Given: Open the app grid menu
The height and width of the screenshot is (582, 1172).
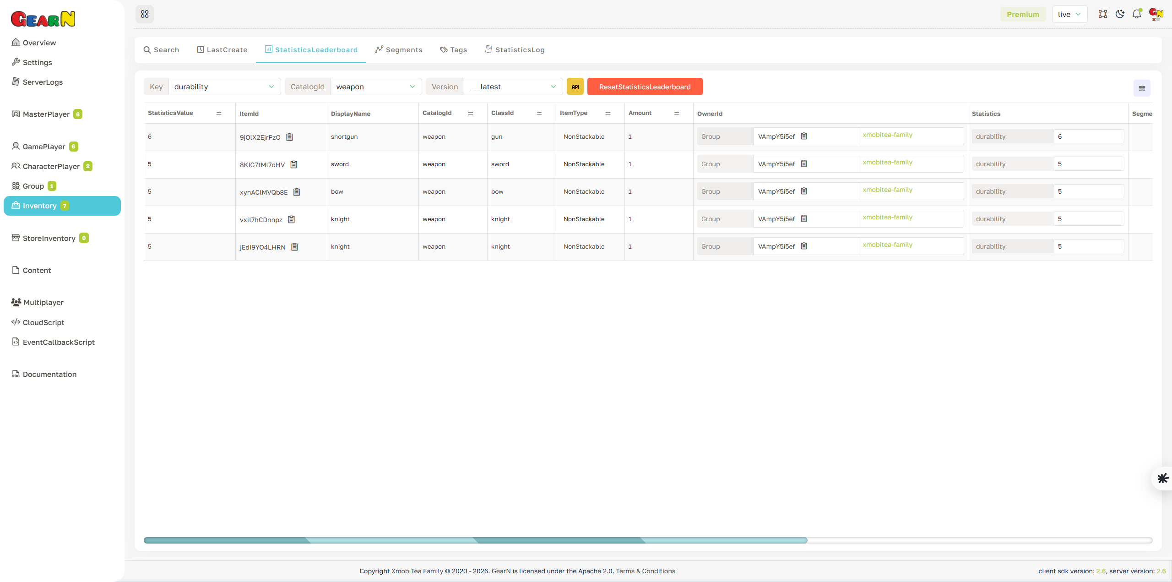Looking at the screenshot, I should tap(145, 14).
